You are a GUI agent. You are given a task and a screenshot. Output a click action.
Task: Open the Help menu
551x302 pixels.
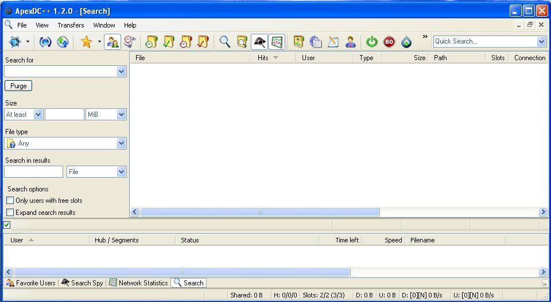(130, 25)
